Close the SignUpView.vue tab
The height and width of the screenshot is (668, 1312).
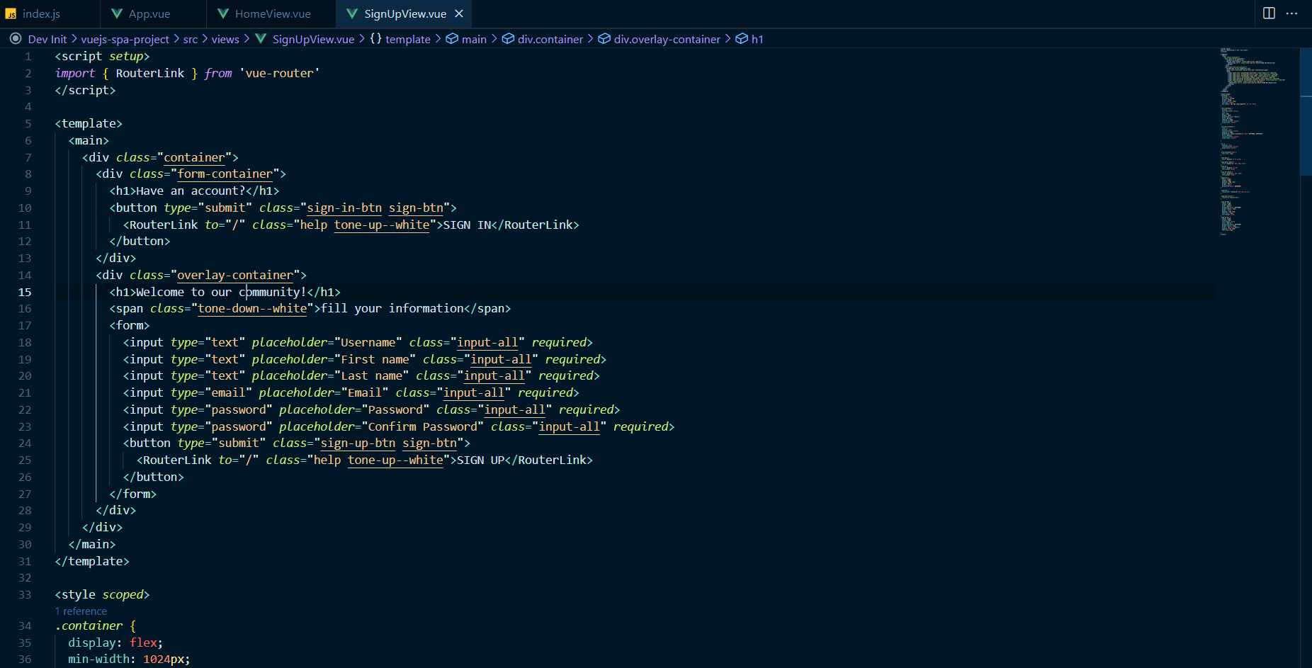click(x=459, y=13)
